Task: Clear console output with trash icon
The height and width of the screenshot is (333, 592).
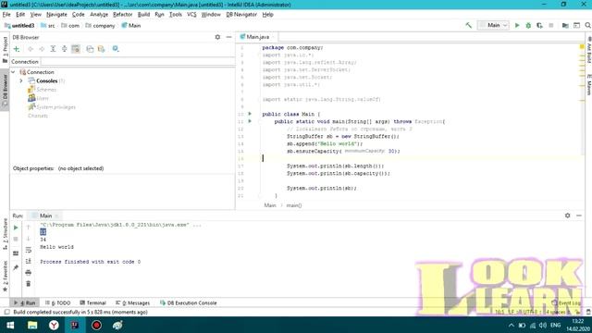Action: [29, 284]
